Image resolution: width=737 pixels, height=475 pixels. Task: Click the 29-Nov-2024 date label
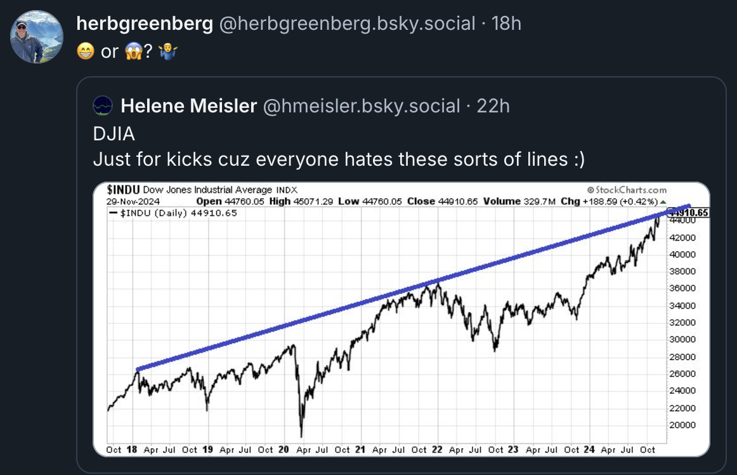point(133,201)
